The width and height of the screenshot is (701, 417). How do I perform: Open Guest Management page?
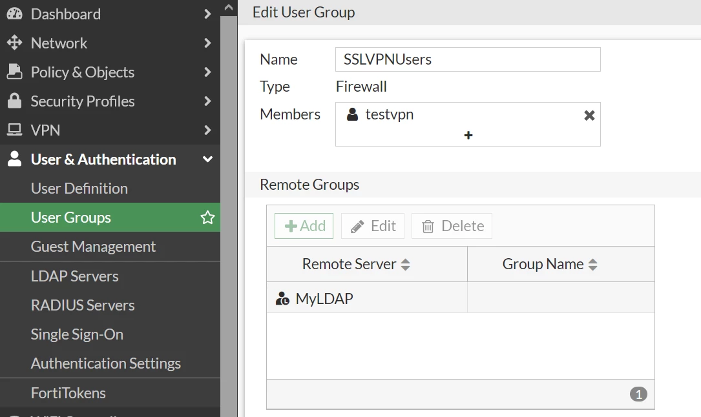(93, 247)
